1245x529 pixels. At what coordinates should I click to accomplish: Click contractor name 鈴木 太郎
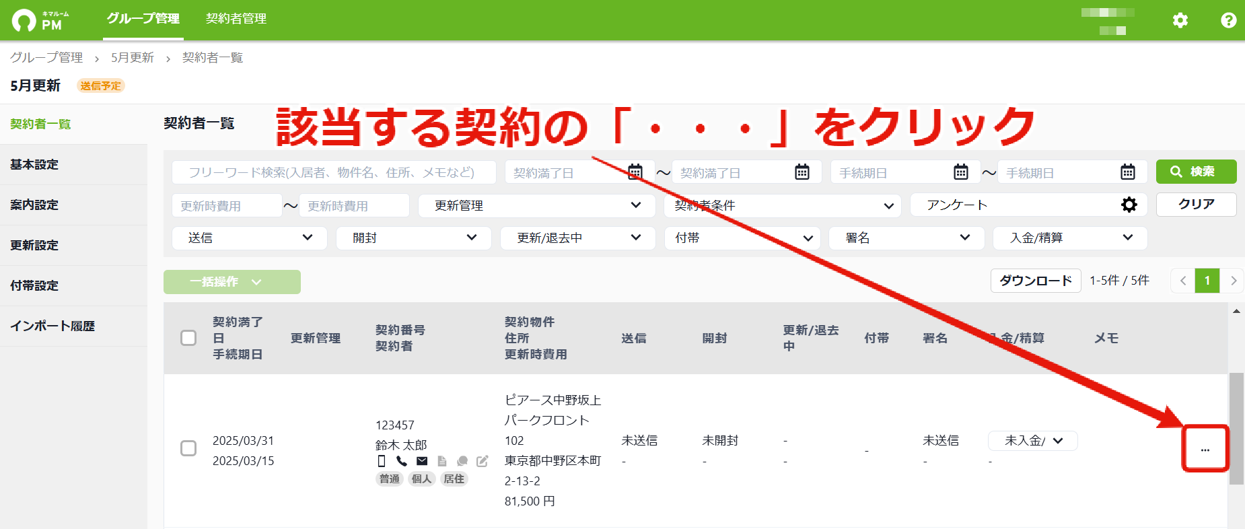(401, 445)
